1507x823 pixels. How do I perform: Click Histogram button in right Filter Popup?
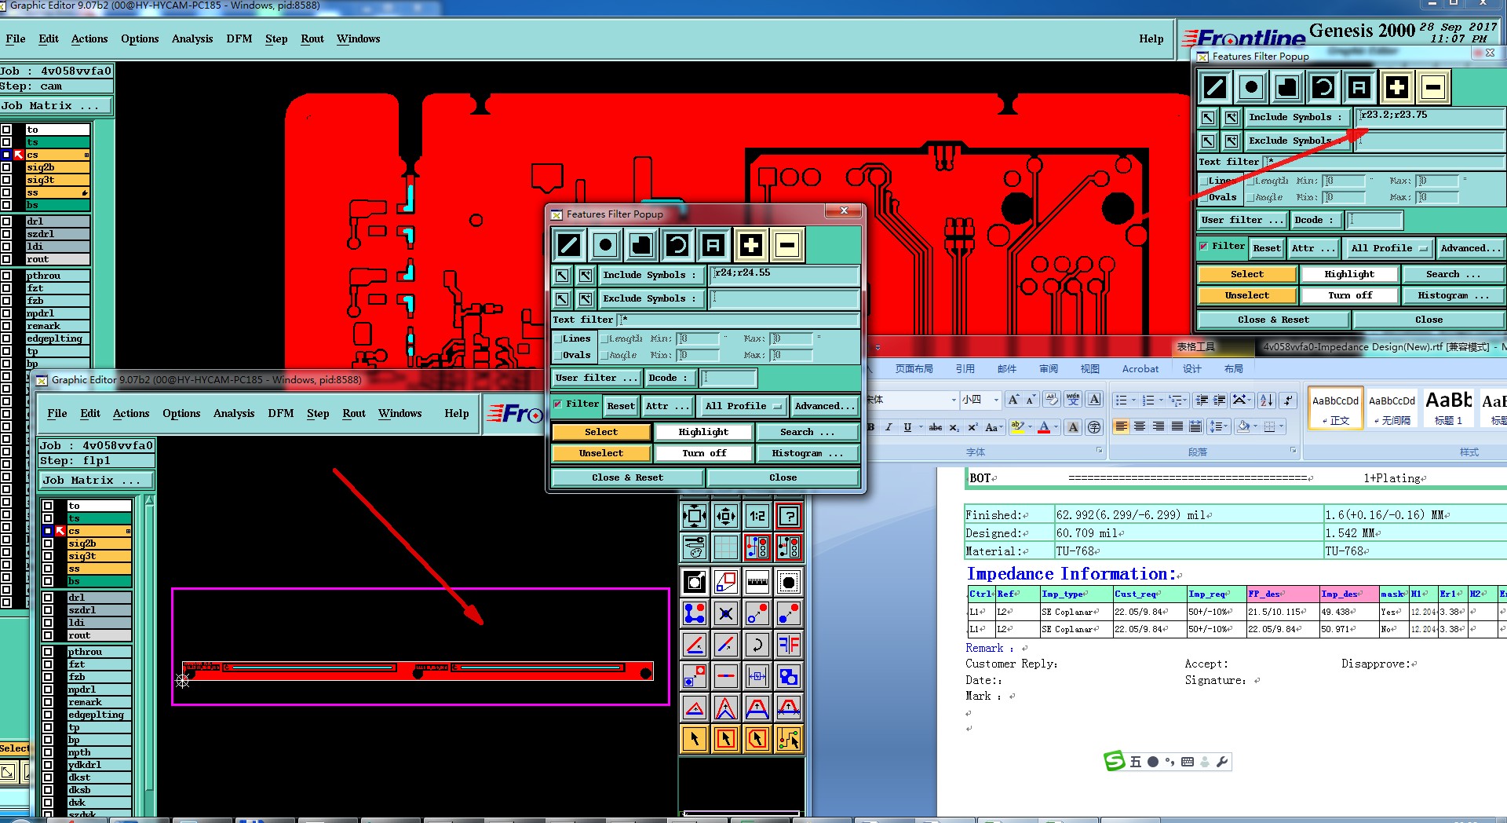click(1454, 295)
